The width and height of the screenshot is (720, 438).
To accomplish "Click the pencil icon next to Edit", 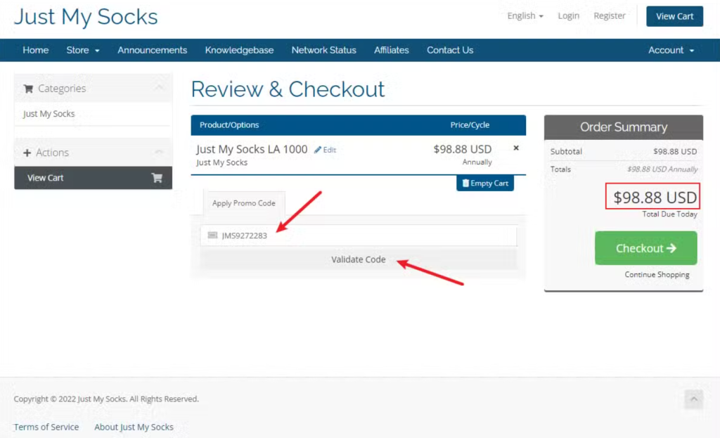I will (318, 150).
